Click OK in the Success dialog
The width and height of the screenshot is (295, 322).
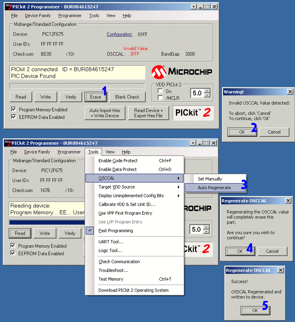[x=255, y=310]
